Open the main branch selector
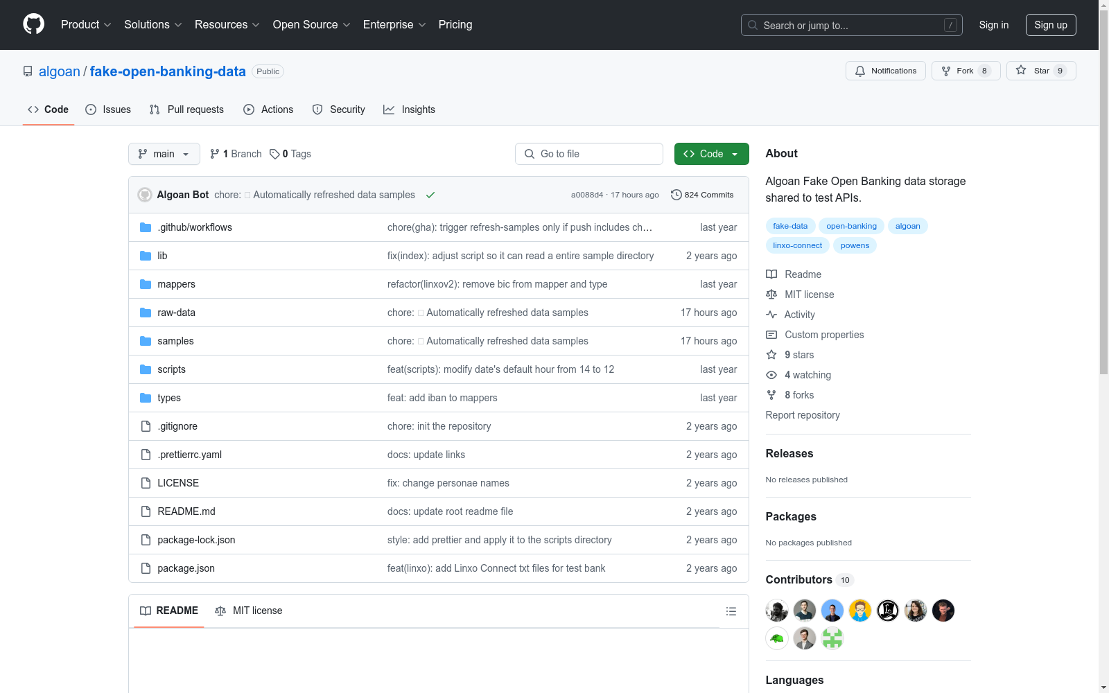Screen dimensions: 1109x693 [x=164, y=154]
